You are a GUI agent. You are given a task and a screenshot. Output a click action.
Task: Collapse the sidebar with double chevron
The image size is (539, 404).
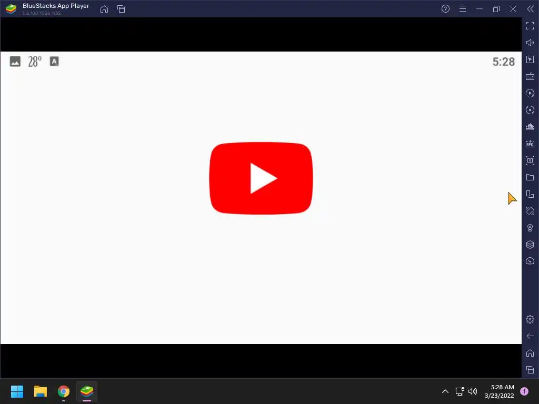(x=531, y=9)
